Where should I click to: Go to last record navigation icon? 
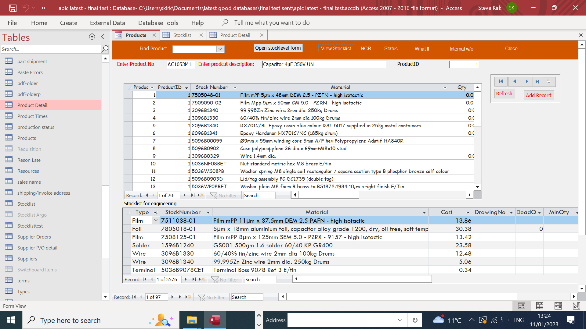tap(538, 82)
